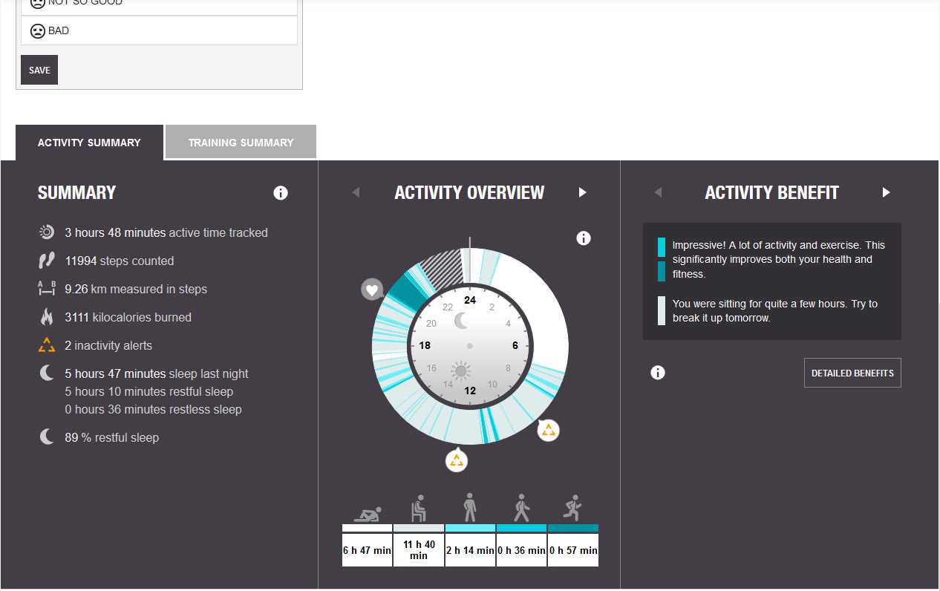Click the SAVE button
This screenshot has height=591, width=940.
click(39, 70)
